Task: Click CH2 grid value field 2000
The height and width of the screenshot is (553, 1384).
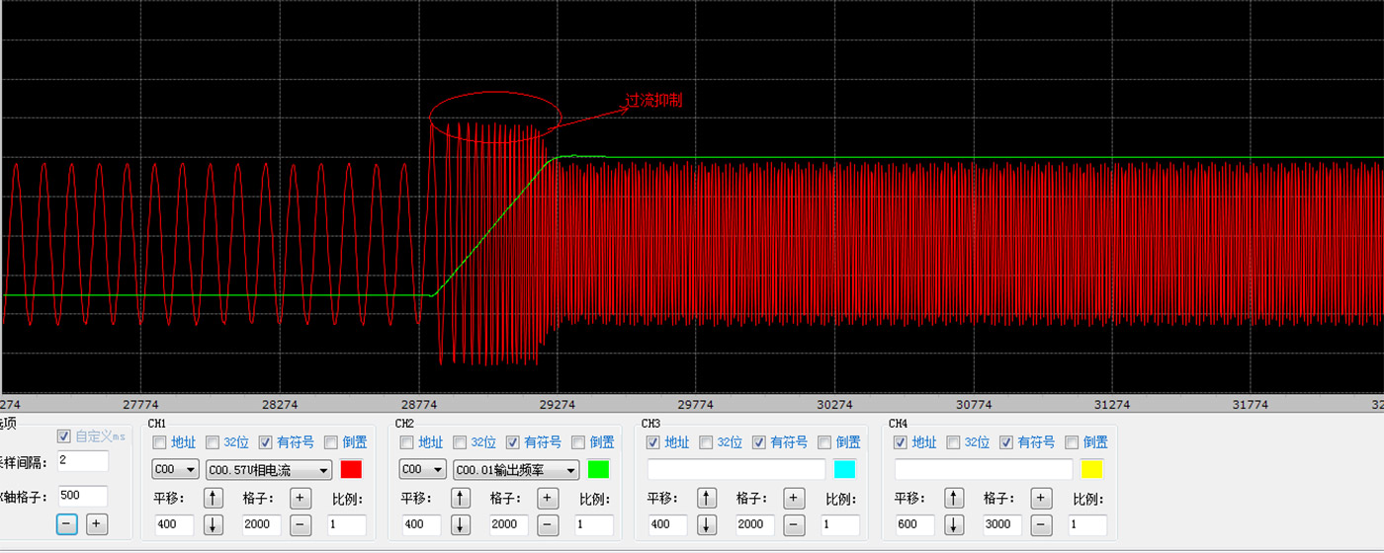Action: point(508,524)
